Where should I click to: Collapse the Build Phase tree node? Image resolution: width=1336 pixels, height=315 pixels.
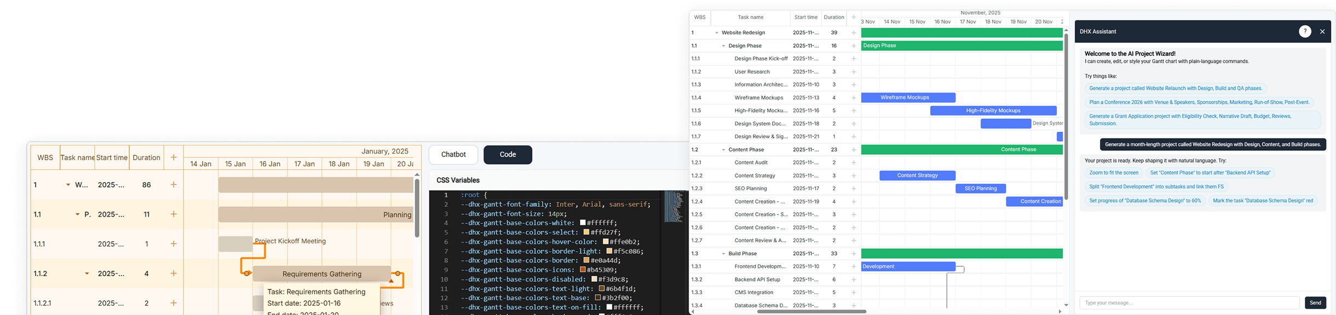coord(723,254)
